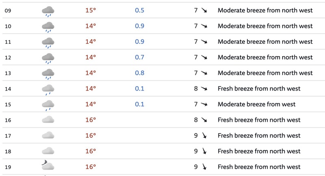Click the 0.7 precipitation value at hour 12

[x=139, y=57]
